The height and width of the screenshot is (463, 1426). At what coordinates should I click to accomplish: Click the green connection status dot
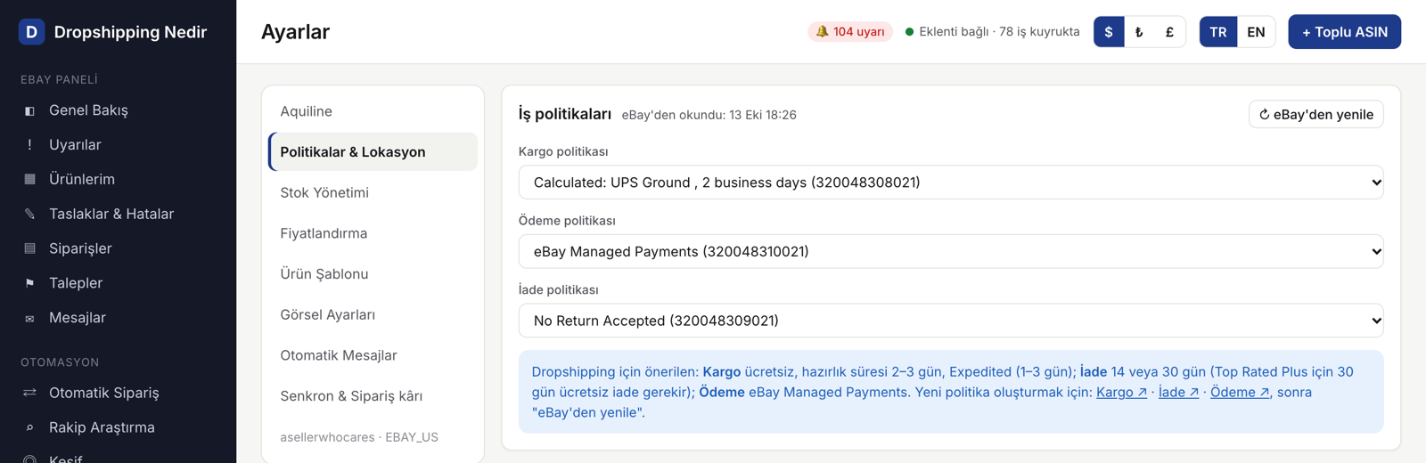click(909, 32)
